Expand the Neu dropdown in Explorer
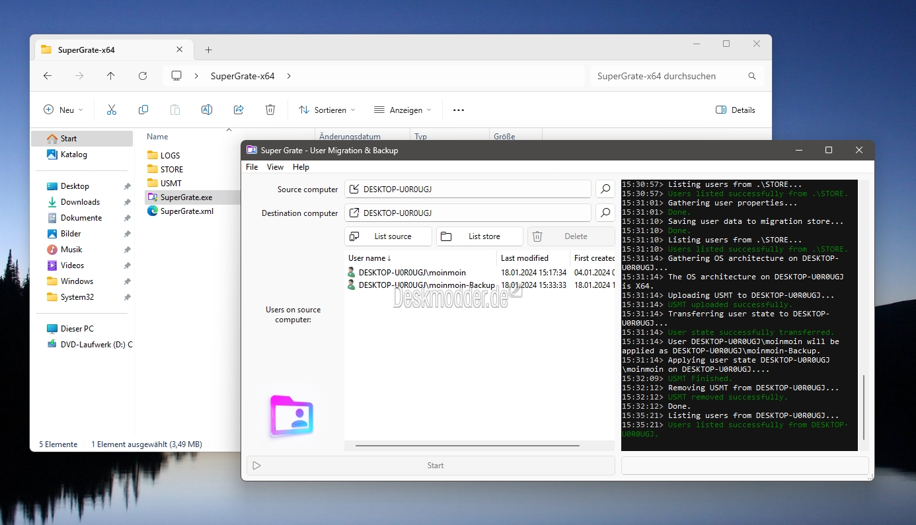Viewport: 916px width, 525px height. tap(63, 110)
